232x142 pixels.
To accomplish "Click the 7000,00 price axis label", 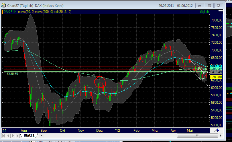I will pyautogui.click(x=217, y=50).
